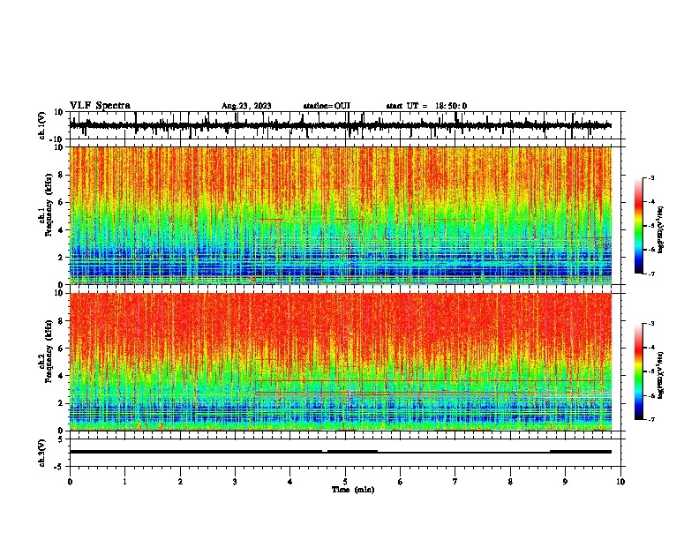
Task: Click the "3" tick on the Time axis
Action: (235, 482)
